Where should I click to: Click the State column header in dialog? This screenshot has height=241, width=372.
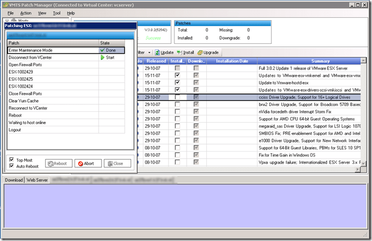click(x=111, y=43)
